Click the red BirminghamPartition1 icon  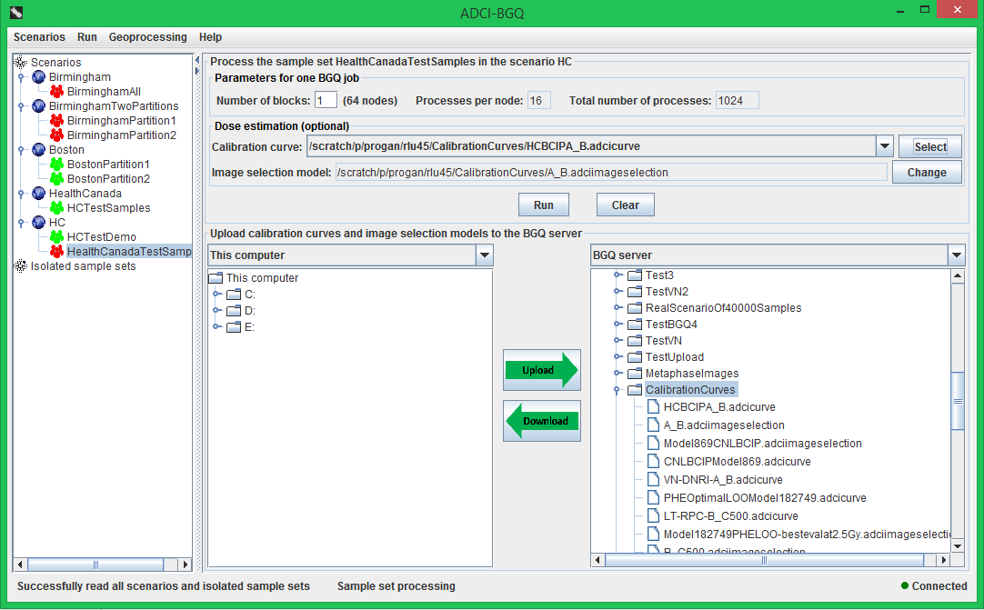point(57,121)
